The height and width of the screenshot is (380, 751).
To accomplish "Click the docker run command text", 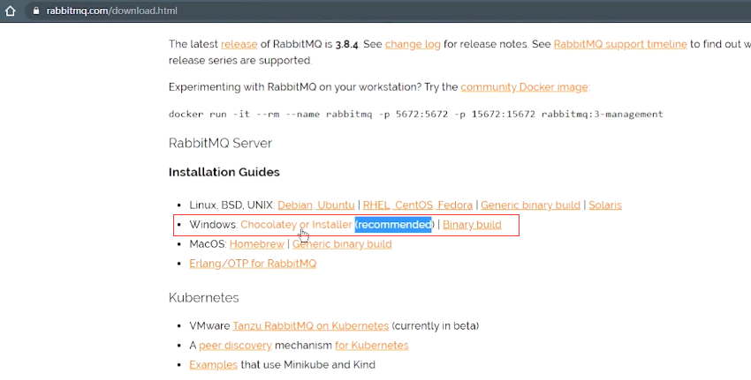I will (416, 115).
